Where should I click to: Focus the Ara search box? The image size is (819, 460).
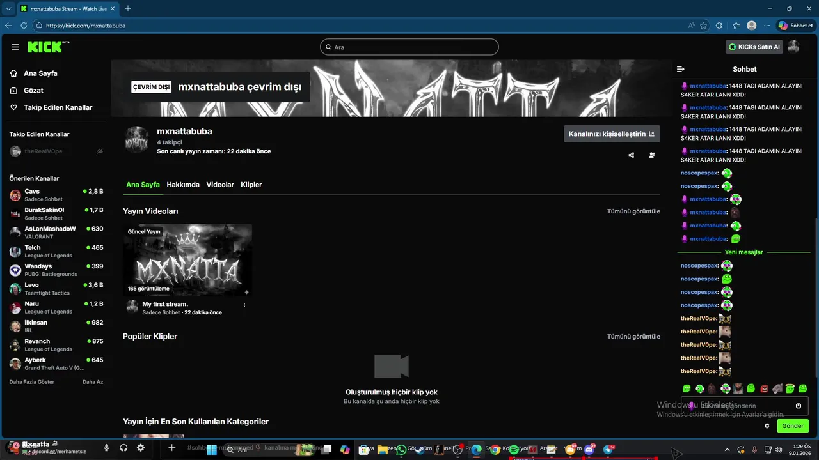coord(409,47)
